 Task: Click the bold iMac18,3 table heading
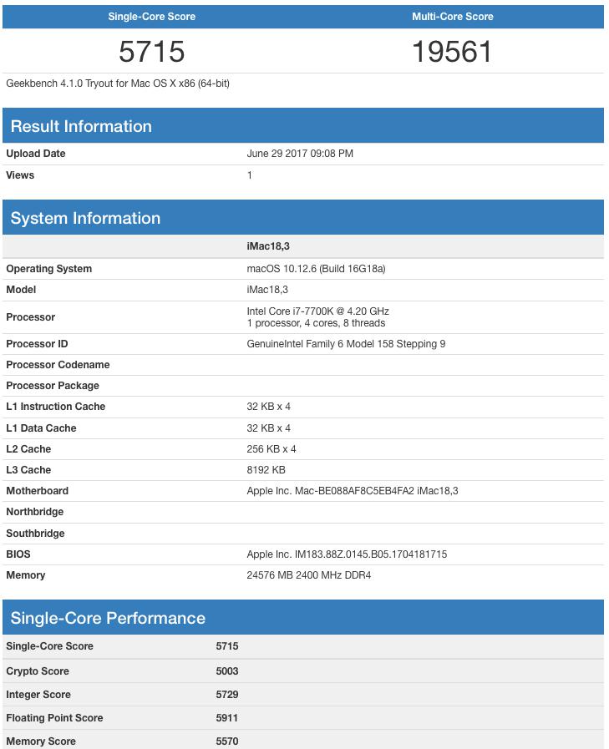(268, 246)
